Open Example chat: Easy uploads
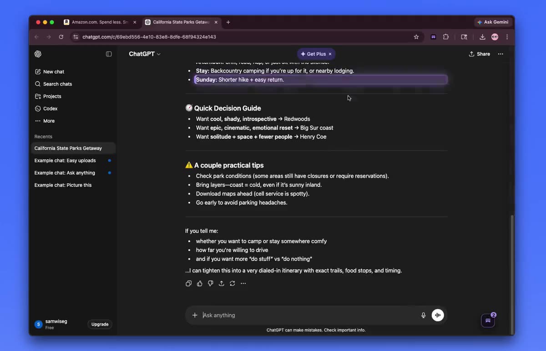This screenshot has width=546, height=351. pos(73,160)
